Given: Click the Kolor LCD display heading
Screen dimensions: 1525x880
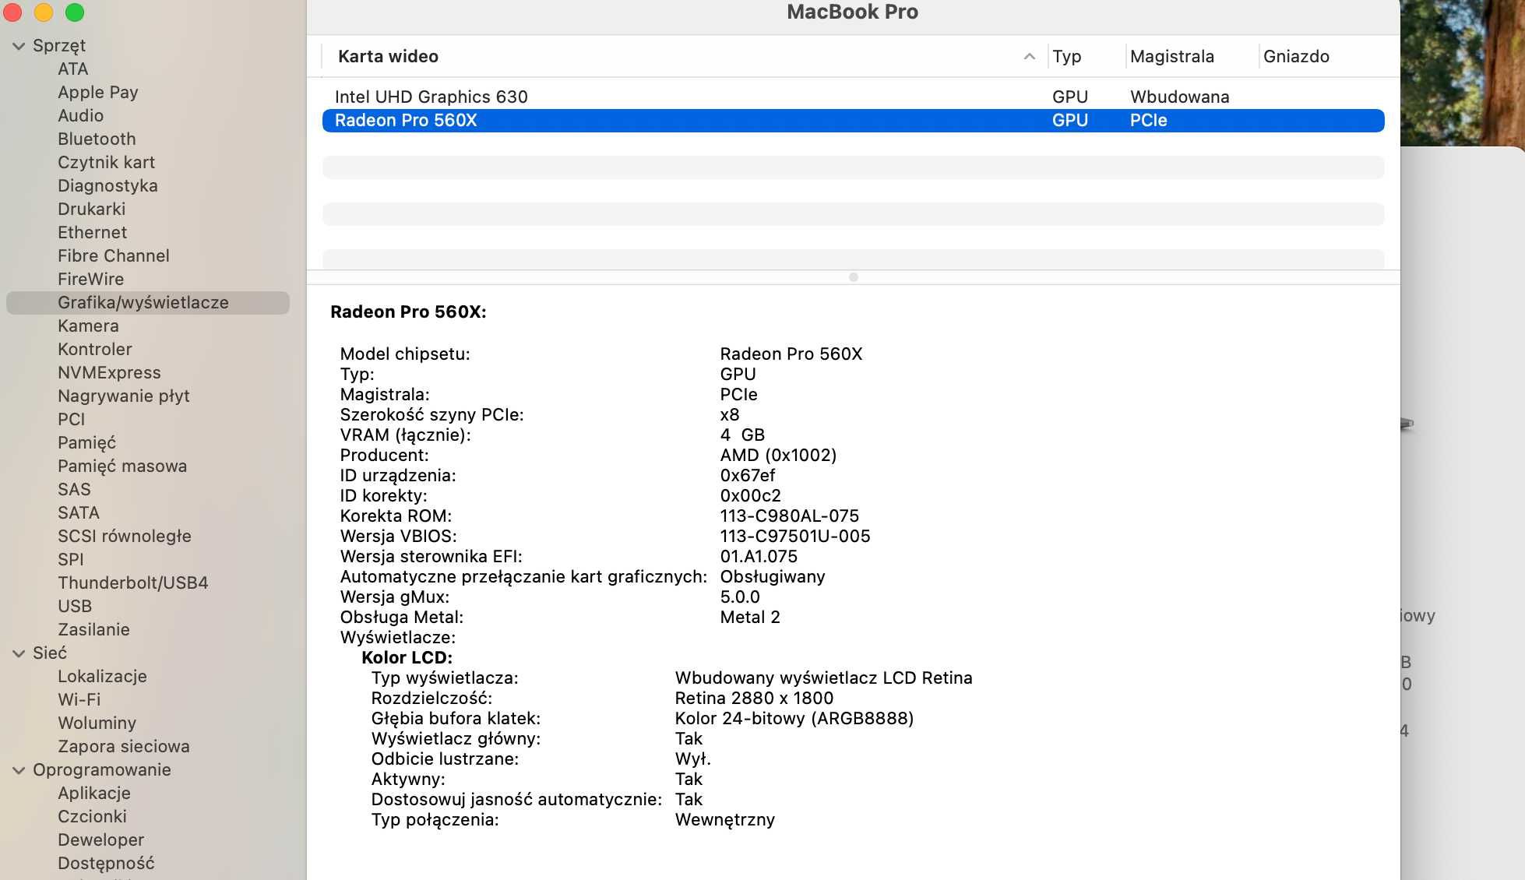Looking at the screenshot, I should (407, 657).
